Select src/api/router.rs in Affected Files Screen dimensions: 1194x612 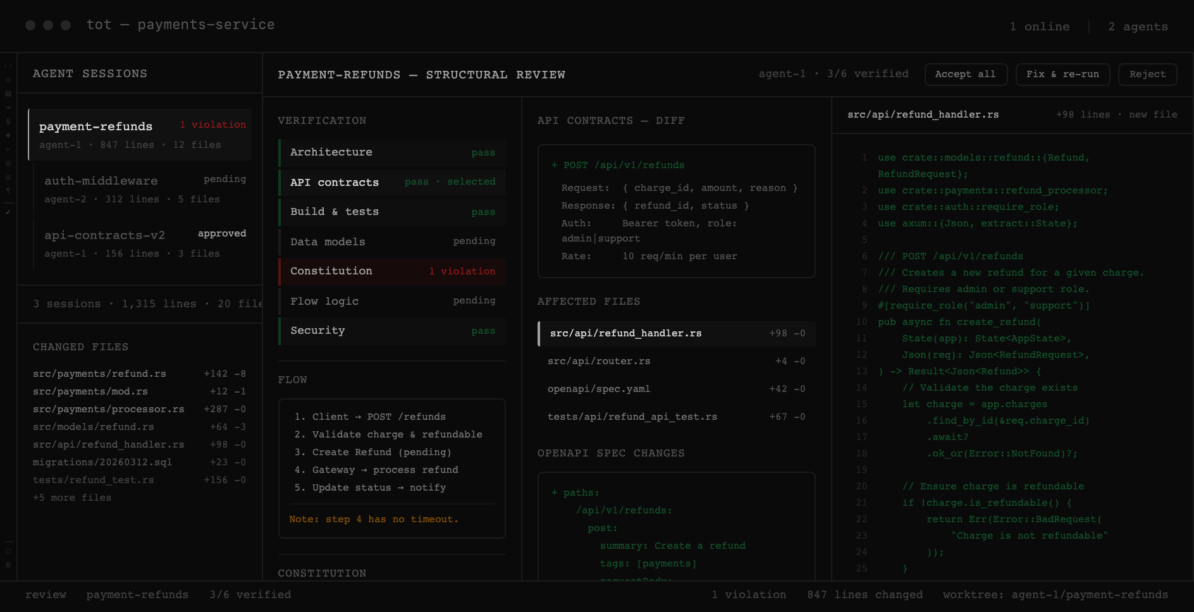click(677, 361)
